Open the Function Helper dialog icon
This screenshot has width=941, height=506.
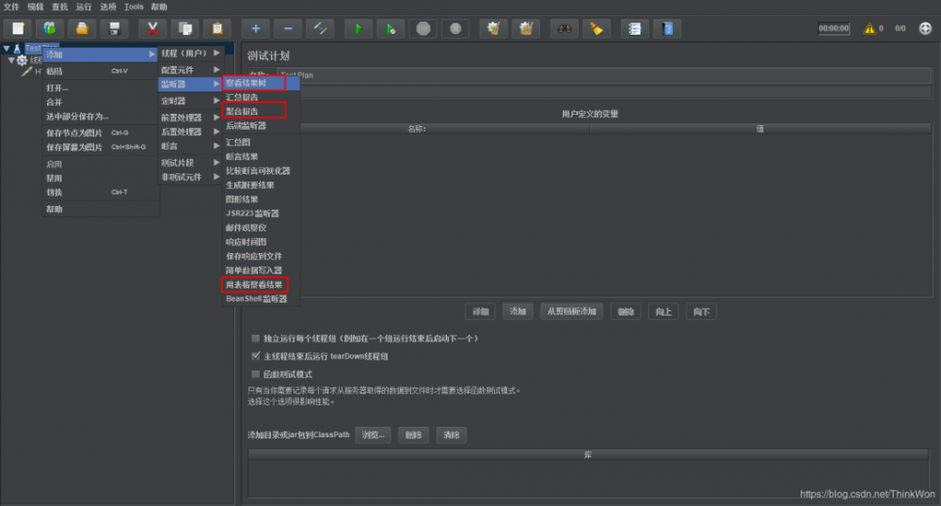pyautogui.click(x=635, y=28)
